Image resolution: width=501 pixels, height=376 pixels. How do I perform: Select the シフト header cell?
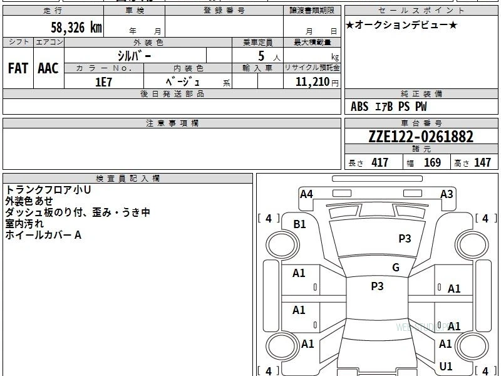tap(18, 42)
